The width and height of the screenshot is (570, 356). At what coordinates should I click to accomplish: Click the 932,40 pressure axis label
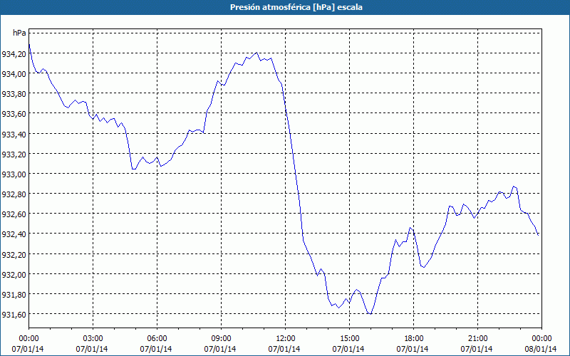pyautogui.click(x=14, y=234)
